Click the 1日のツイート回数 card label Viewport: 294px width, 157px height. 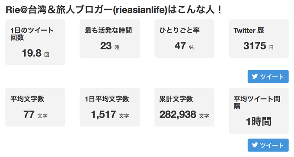point(32,34)
